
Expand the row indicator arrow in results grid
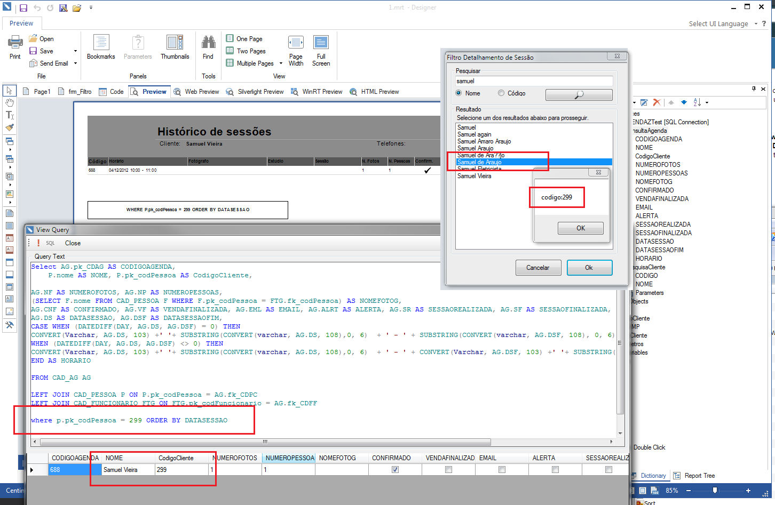click(x=32, y=470)
